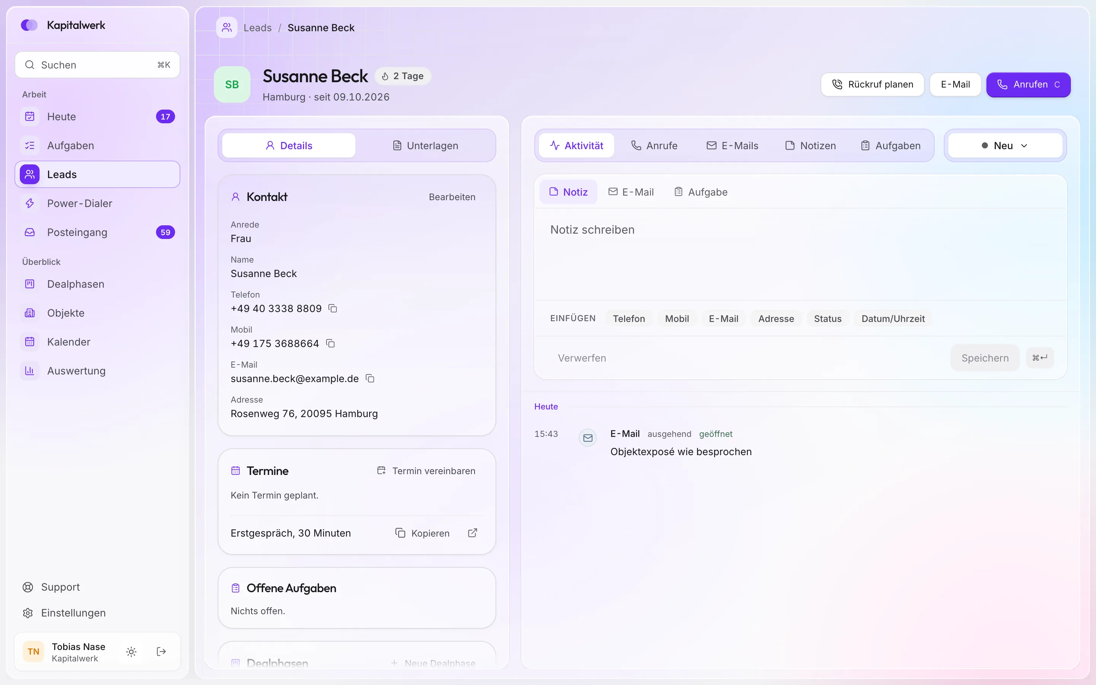This screenshot has height=685, width=1096.
Task: Insert Datum/Uhrzeit chip into note
Action: click(x=893, y=319)
